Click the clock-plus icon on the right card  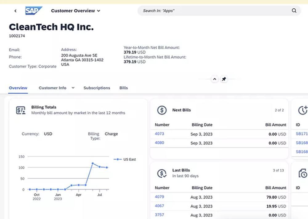click(x=301, y=110)
